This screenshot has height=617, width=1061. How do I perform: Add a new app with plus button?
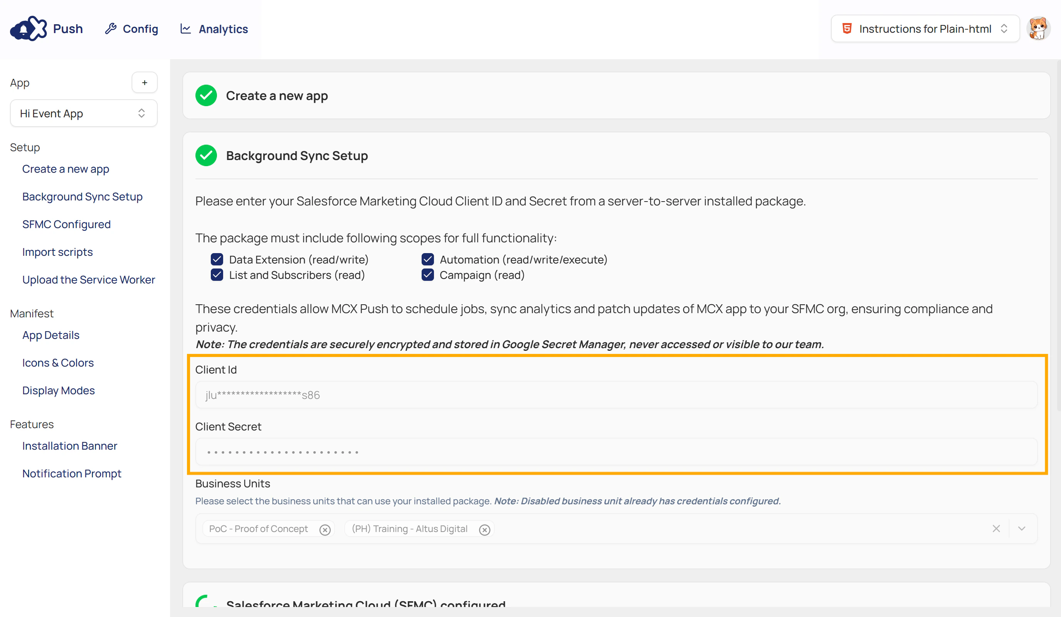[x=144, y=82]
